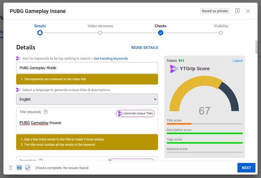
Task: Click the 'keywords are irrelevant' warning banner
Action: (x=87, y=79)
